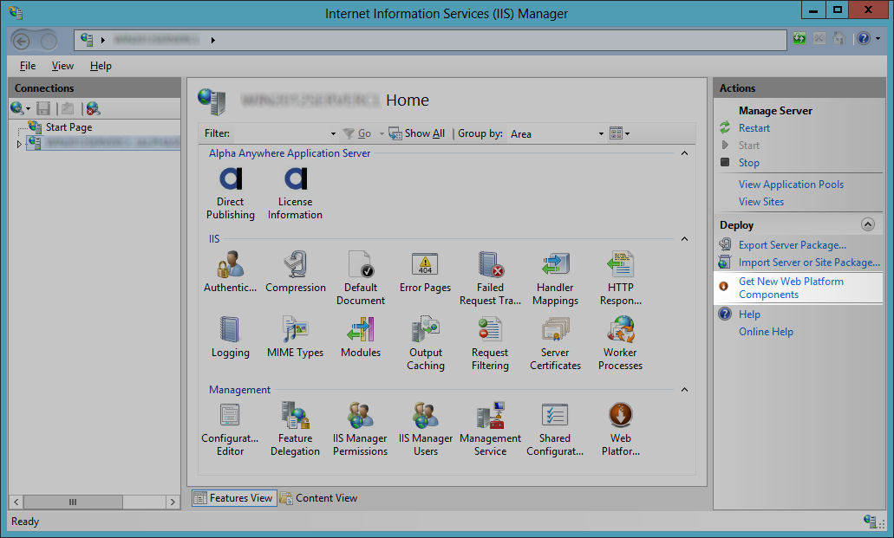
Task: Click Stop in Manage Server actions
Action: pyautogui.click(x=748, y=162)
